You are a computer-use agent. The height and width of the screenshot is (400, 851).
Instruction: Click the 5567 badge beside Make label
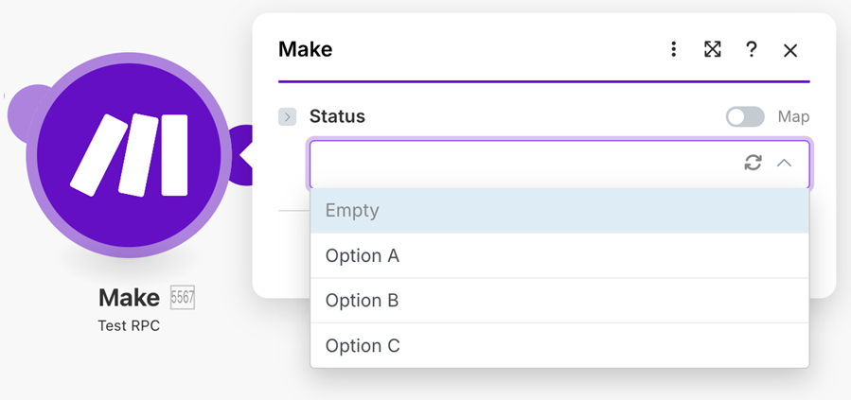pyautogui.click(x=182, y=298)
